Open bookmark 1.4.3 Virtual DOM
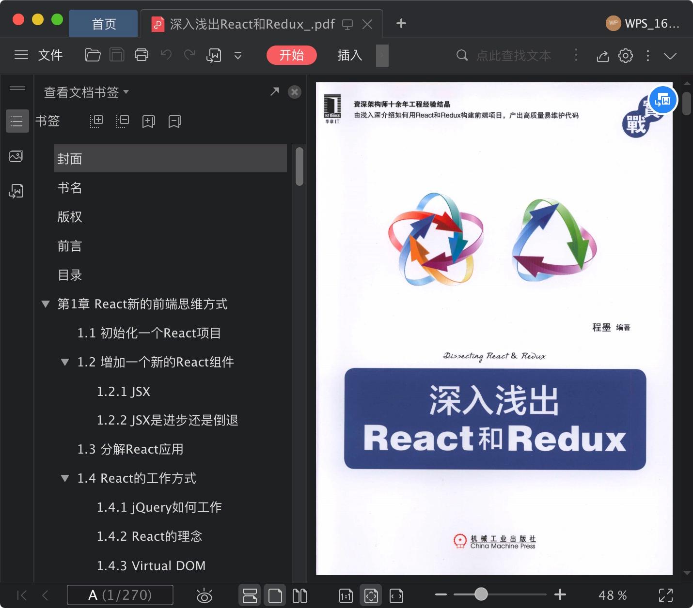 [x=151, y=565]
